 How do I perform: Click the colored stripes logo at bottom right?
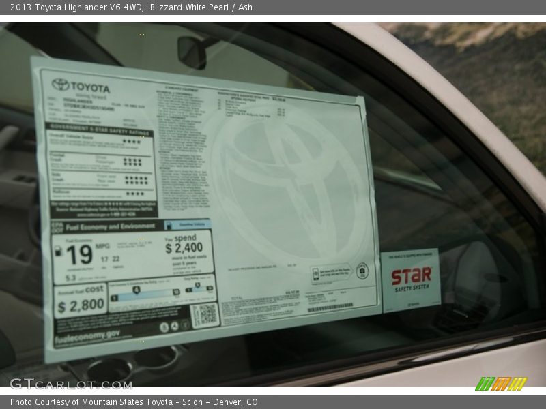(x=501, y=384)
